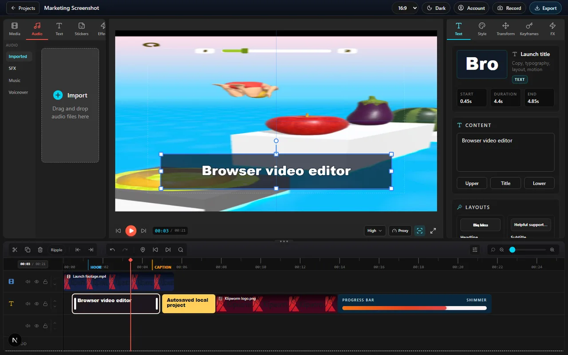This screenshot has width=568, height=355.
Task: Hide the video track with eye icon
Action: coord(37,281)
